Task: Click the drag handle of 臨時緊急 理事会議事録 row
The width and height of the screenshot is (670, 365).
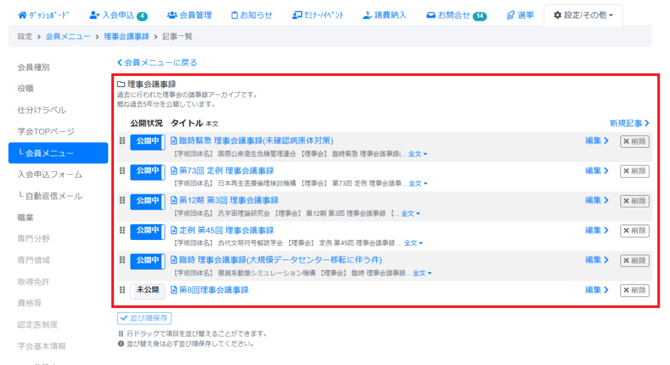Action: click(x=122, y=141)
